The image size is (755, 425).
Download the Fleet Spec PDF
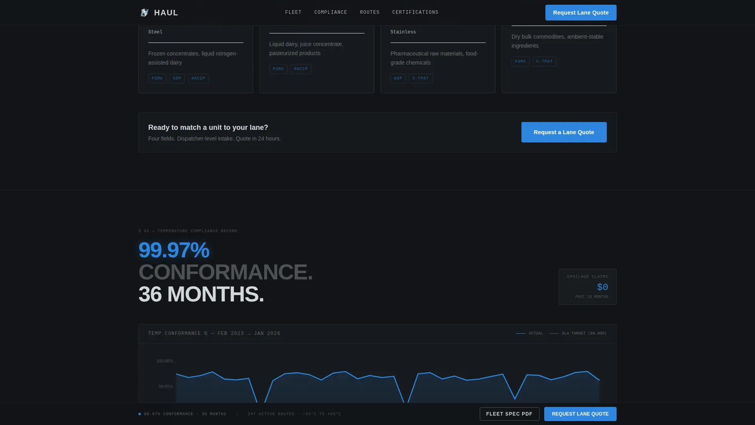tap(509, 414)
